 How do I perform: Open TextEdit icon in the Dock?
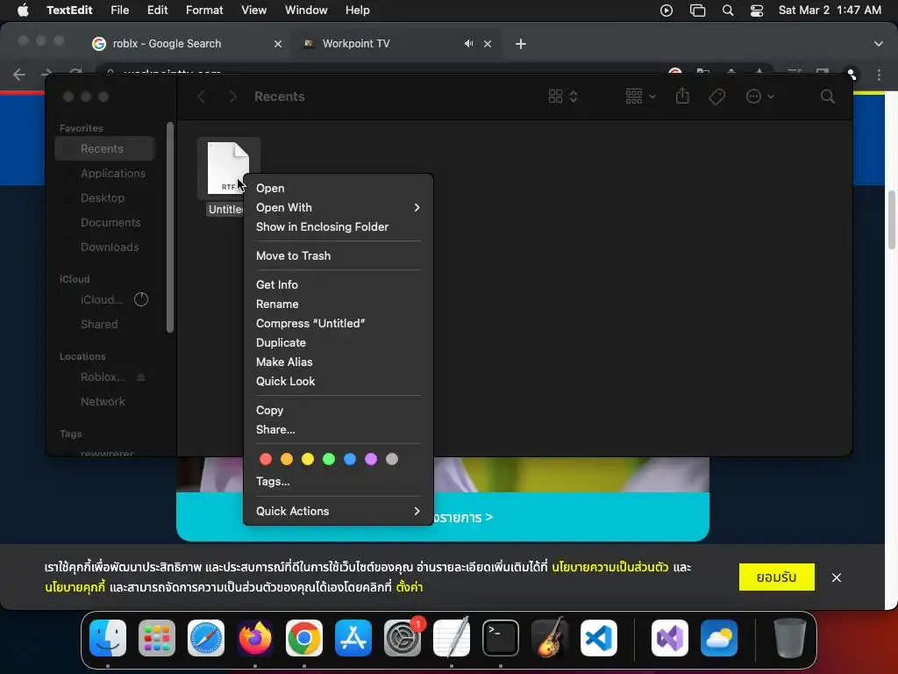(x=452, y=638)
